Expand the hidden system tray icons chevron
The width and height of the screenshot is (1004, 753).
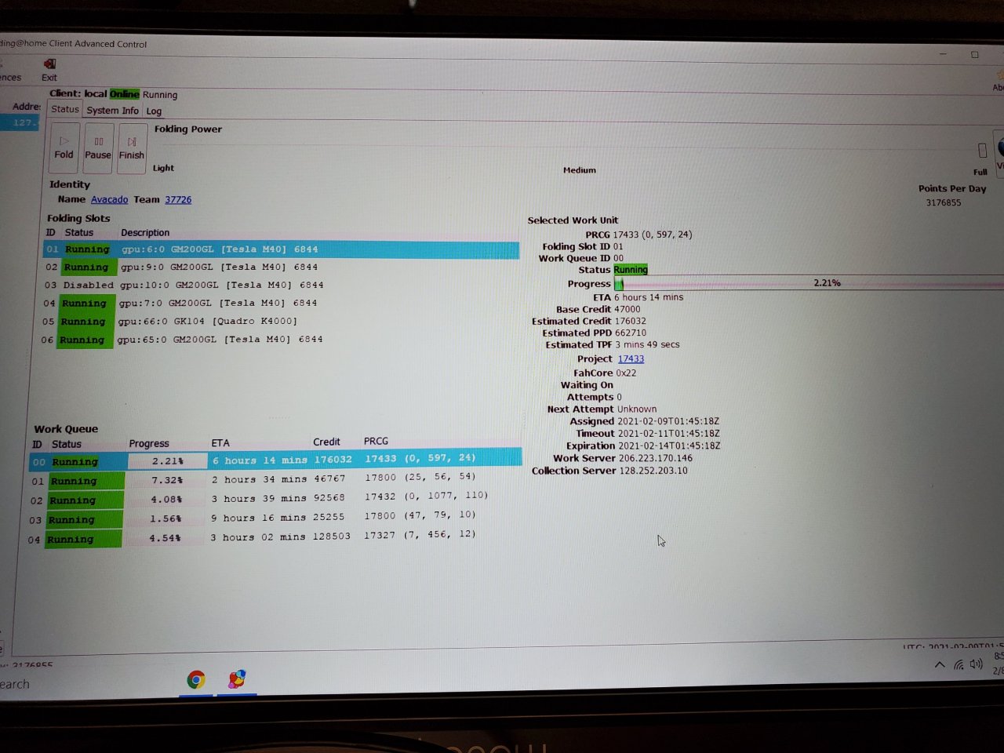click(x=940, y=665)
